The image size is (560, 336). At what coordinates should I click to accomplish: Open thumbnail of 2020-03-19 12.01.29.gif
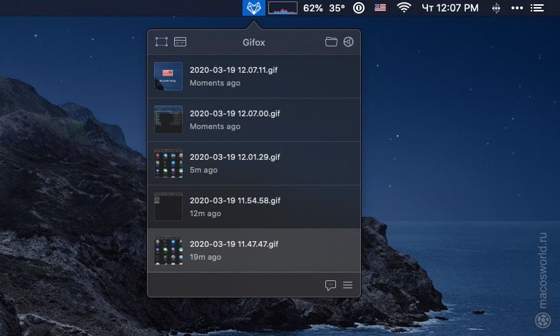pyautogui.click(x=168, y=163)
